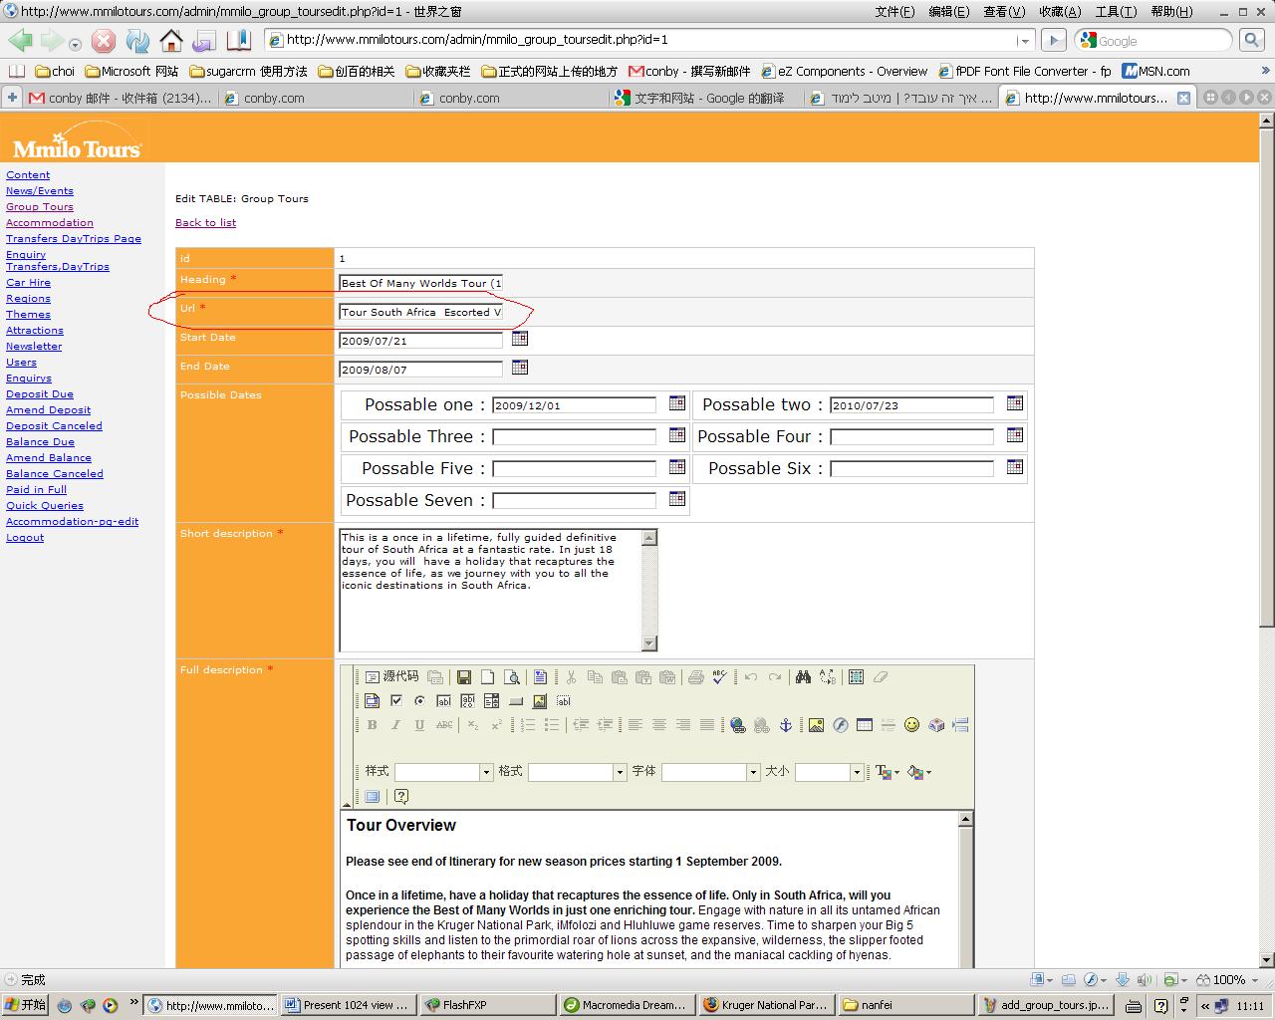Insert an image using the editor's picture icon
The height and width of the screenshot is (1020, 1275).
tap(816, 725)
